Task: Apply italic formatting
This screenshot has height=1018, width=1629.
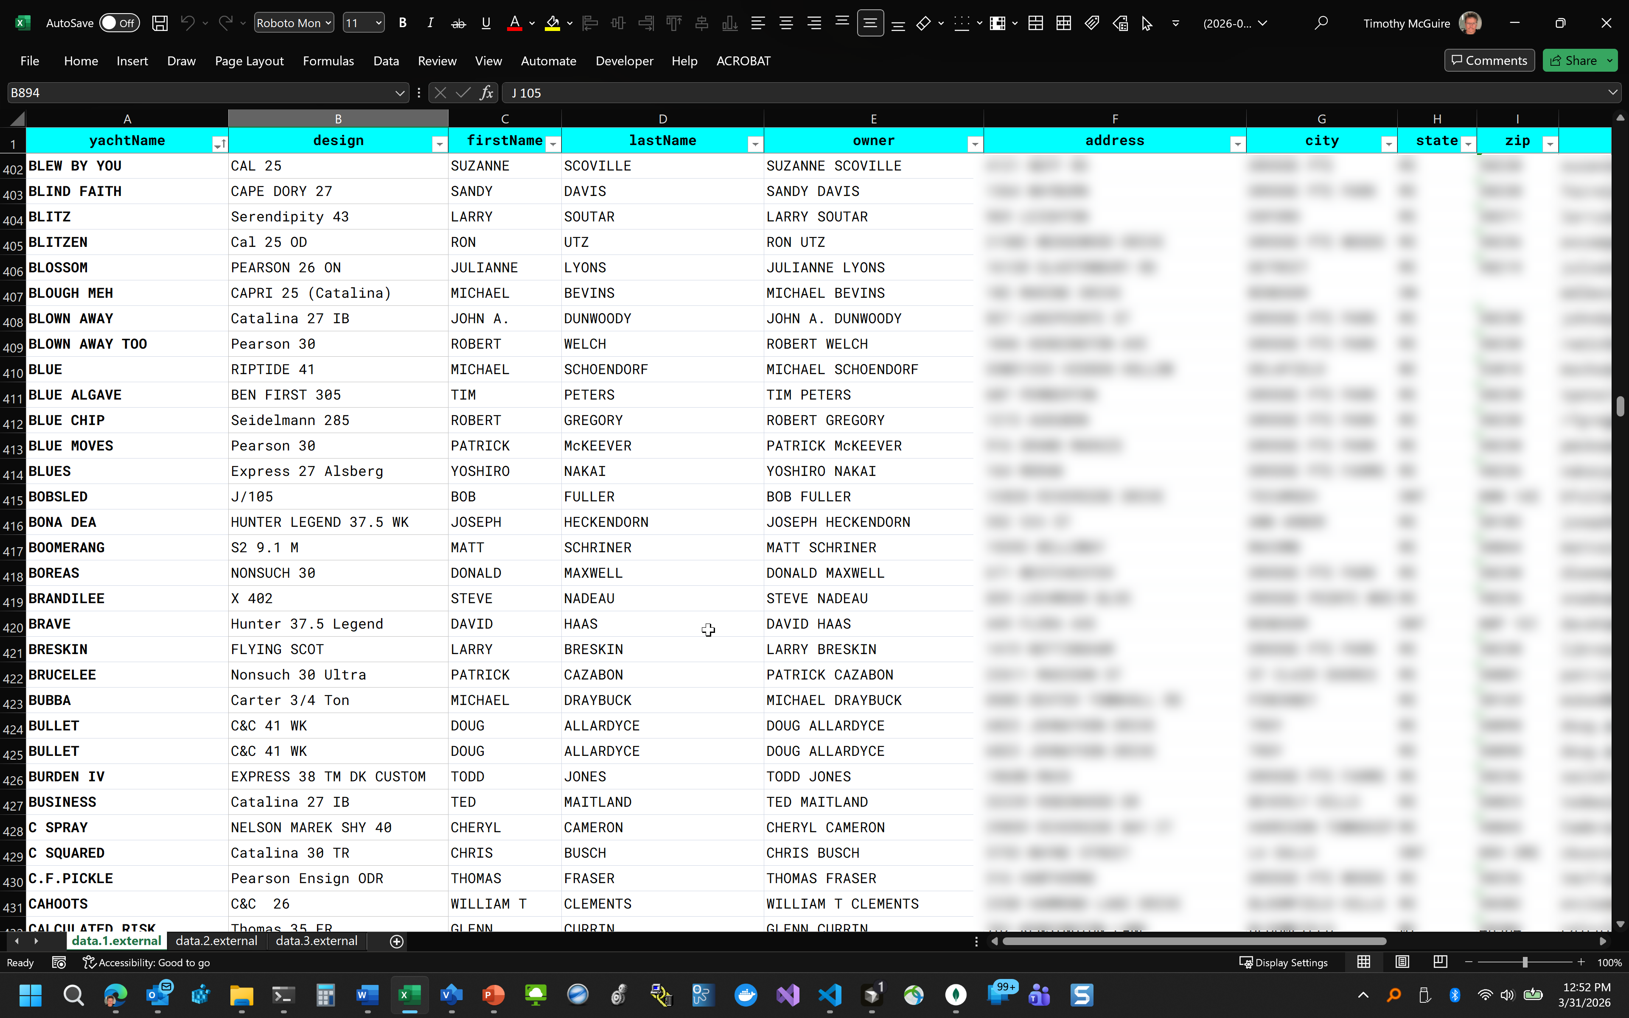Action: click(x=430, y=22)
